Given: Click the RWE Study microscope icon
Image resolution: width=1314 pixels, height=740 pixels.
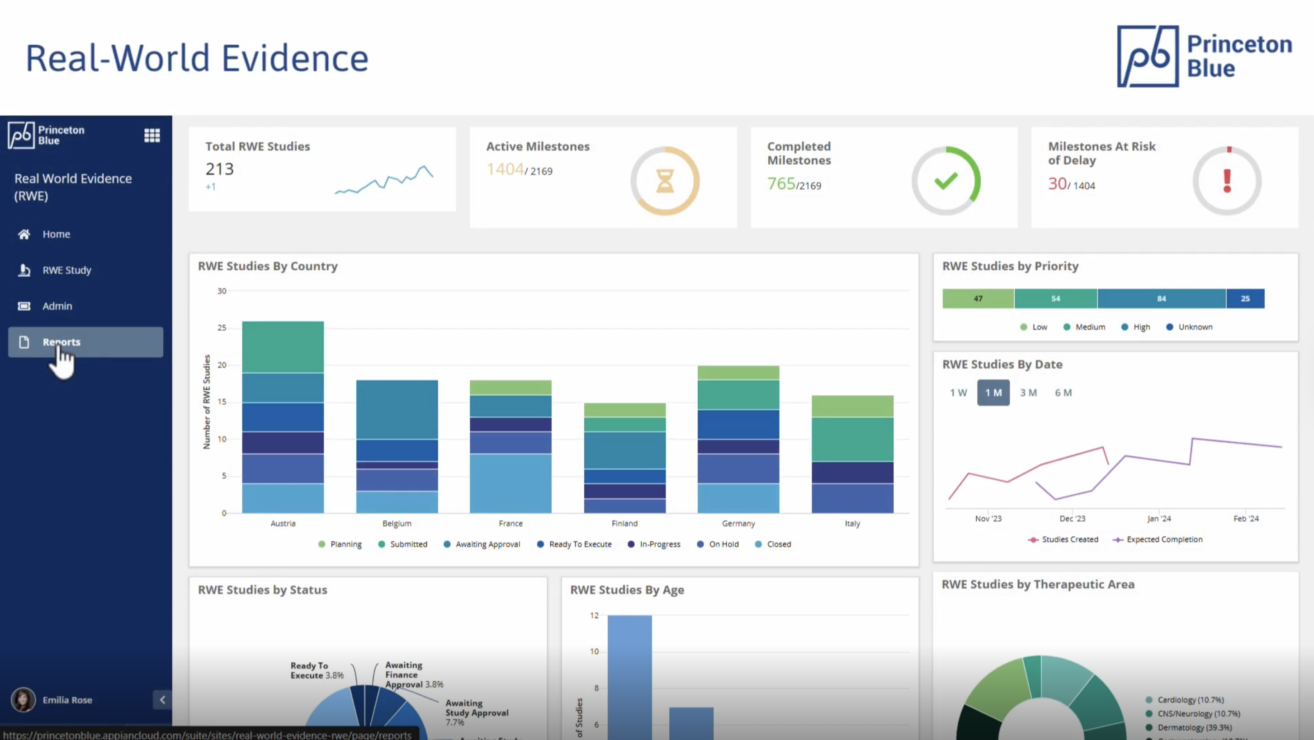Looking at the screenshot, I should 24,270.
